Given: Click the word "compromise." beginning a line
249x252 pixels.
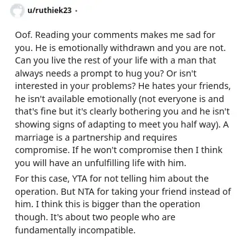Looking at the screenshot, I should 42,151.
